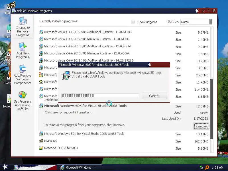Screen dimensions: 228x171
Task: Select Microsoft Visual C++ 2013 x86 Minimum Runtime row
Action: tap(124, 53)
